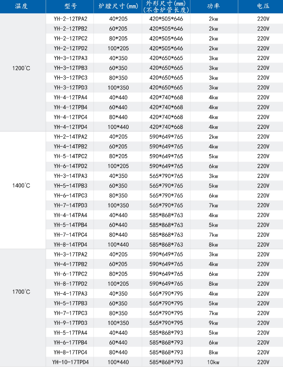Click the 型号 column header
The height and width of the screenshot is (367, 283).
click(70, 7)
